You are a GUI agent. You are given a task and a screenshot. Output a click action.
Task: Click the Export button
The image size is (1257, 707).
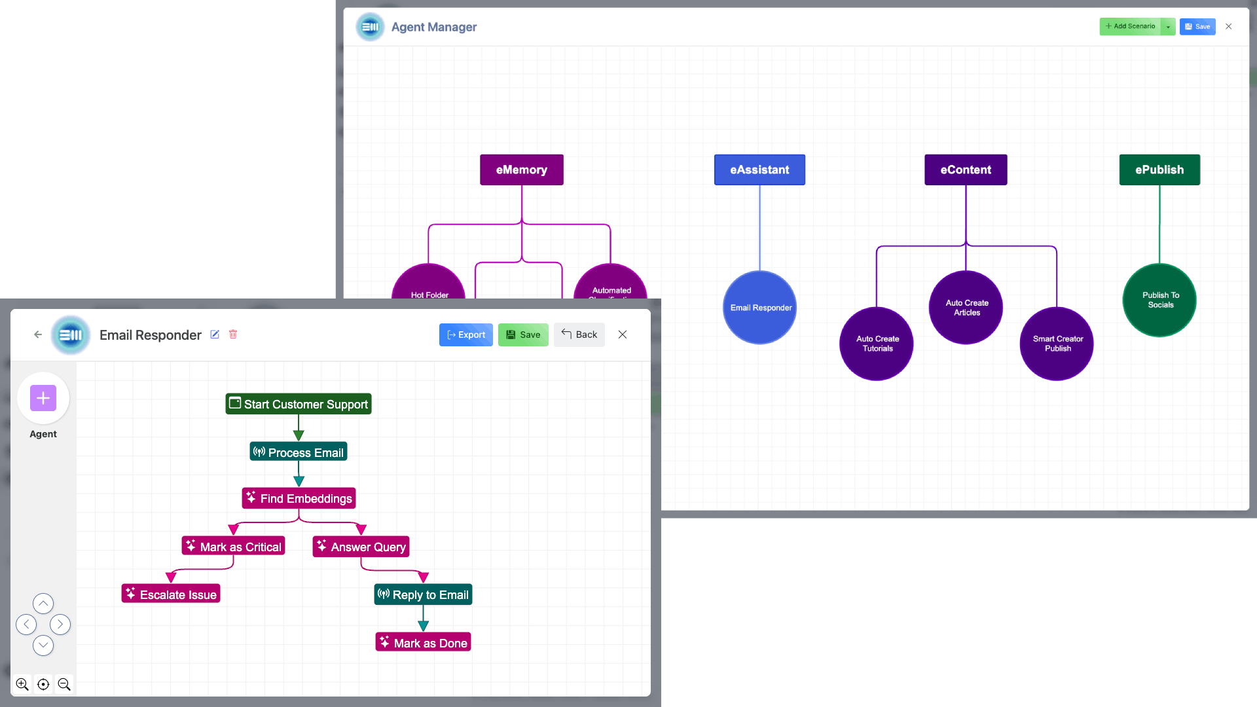(465, 335)
